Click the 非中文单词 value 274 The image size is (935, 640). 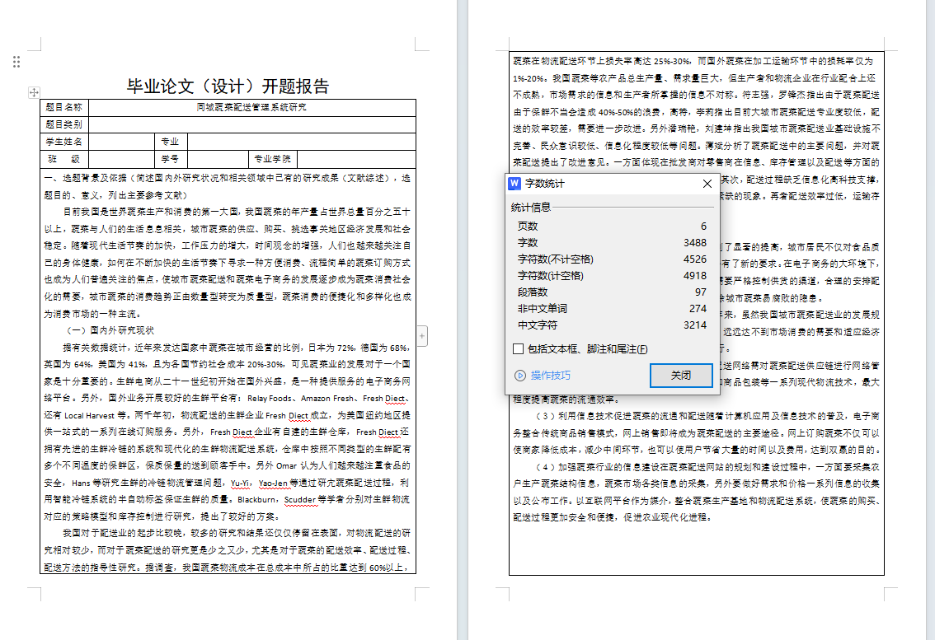click(698, 309)
